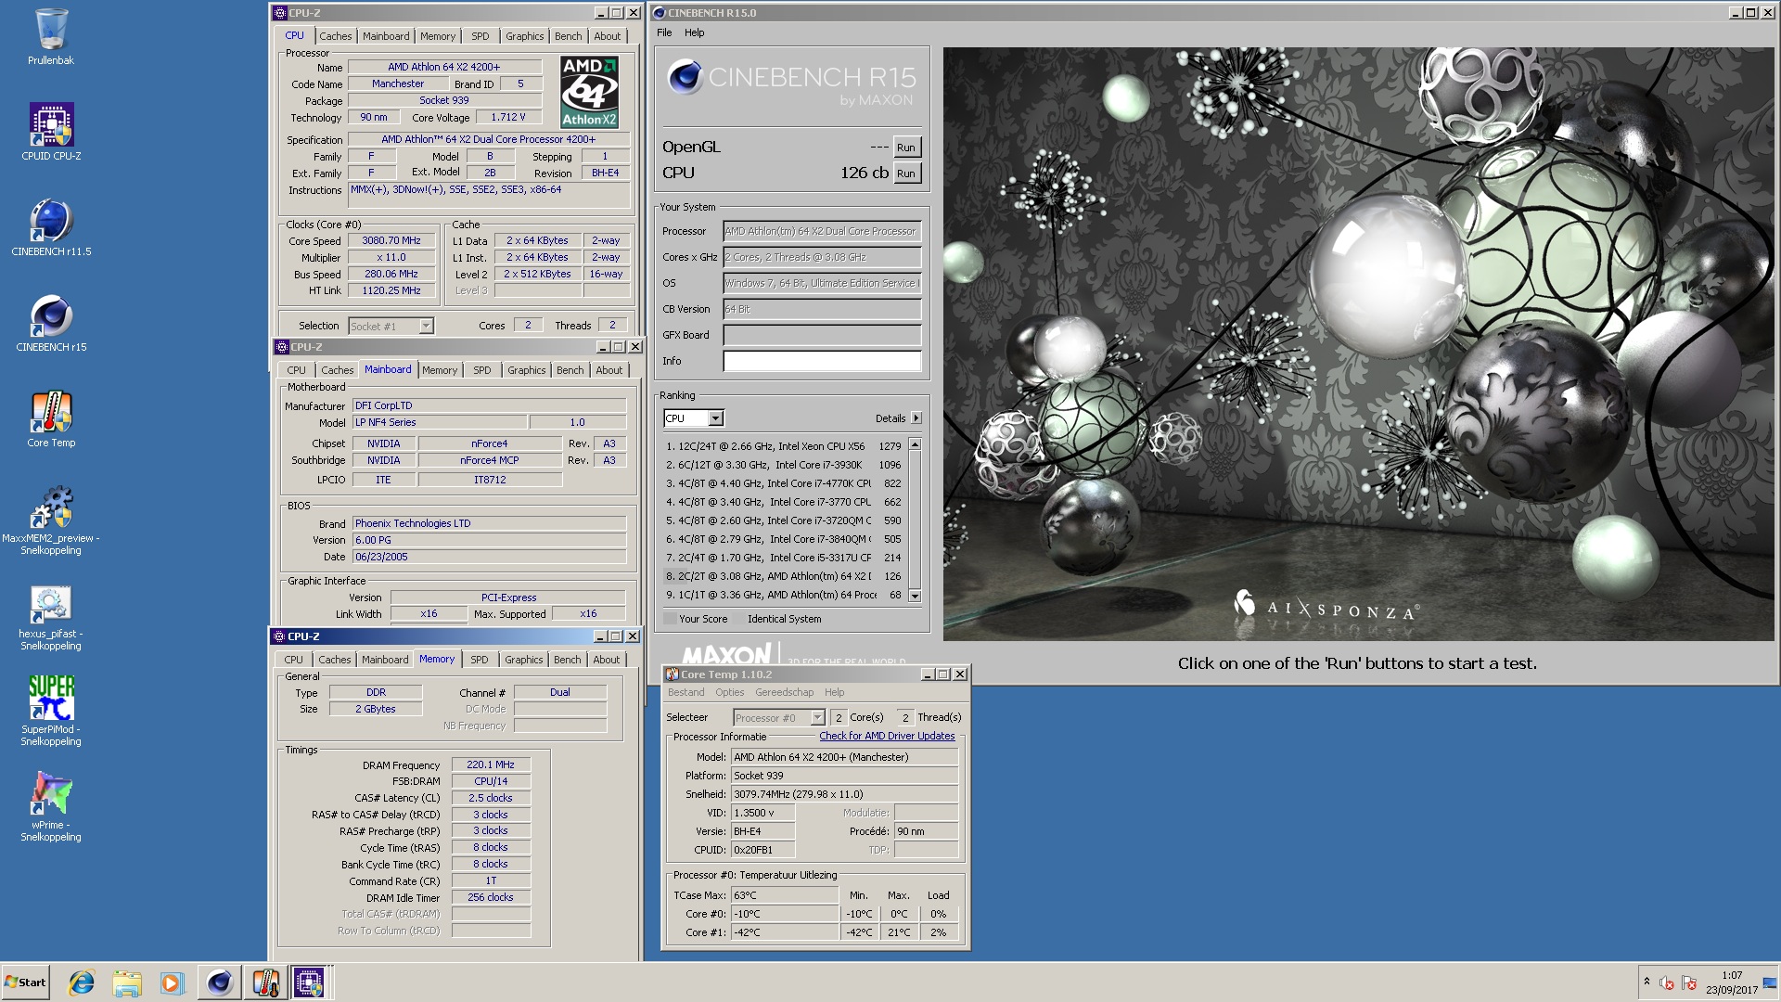Select ranking entry Intel Core i7-3930K
This screenshot has height=1002, width=1781.
(785, 465)
